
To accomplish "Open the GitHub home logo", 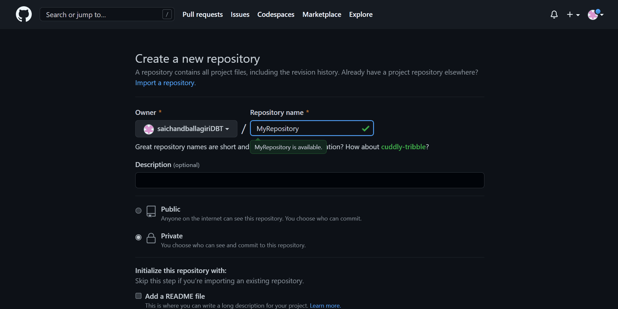I will click(24, 14).
